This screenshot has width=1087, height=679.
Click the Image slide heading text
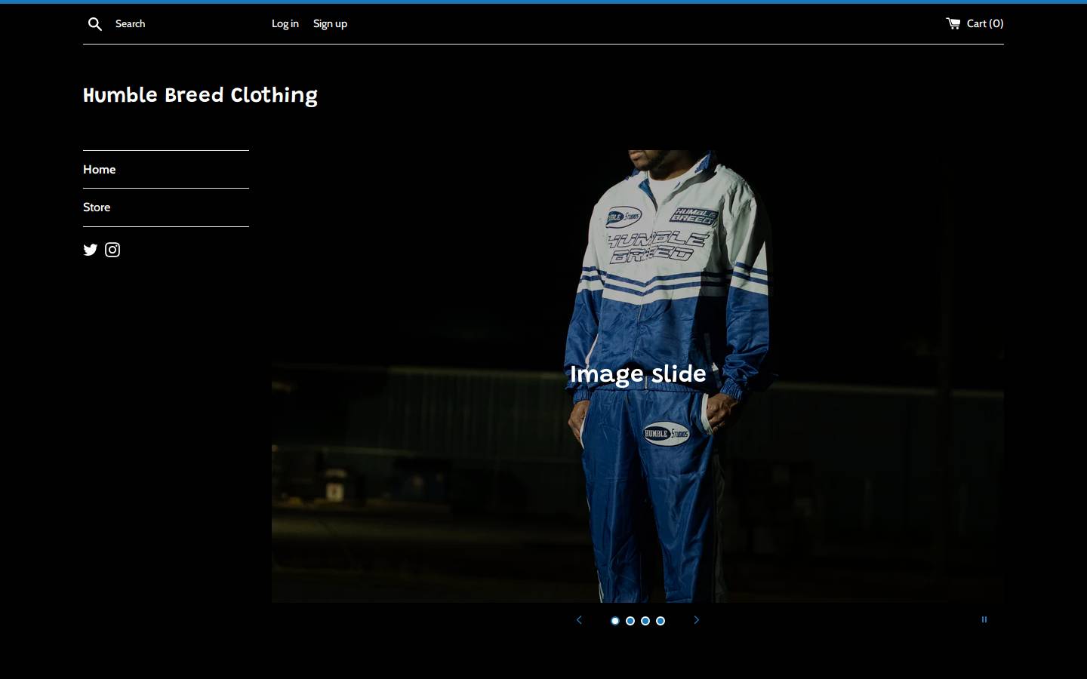pyautogui.click(x=638, y=374)
